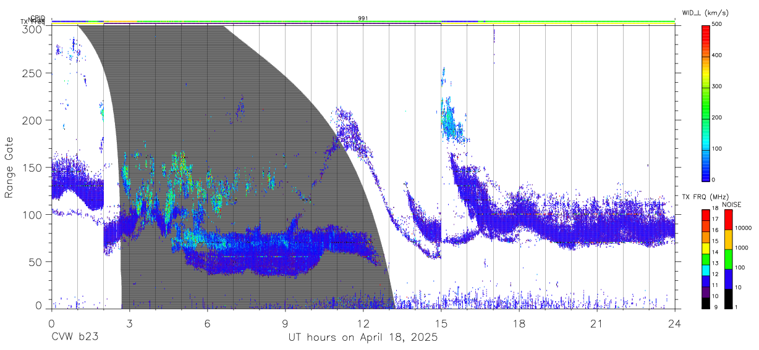Click "10000" in the NOISE legend
759x350 pixels.
[x=743, y=228]
